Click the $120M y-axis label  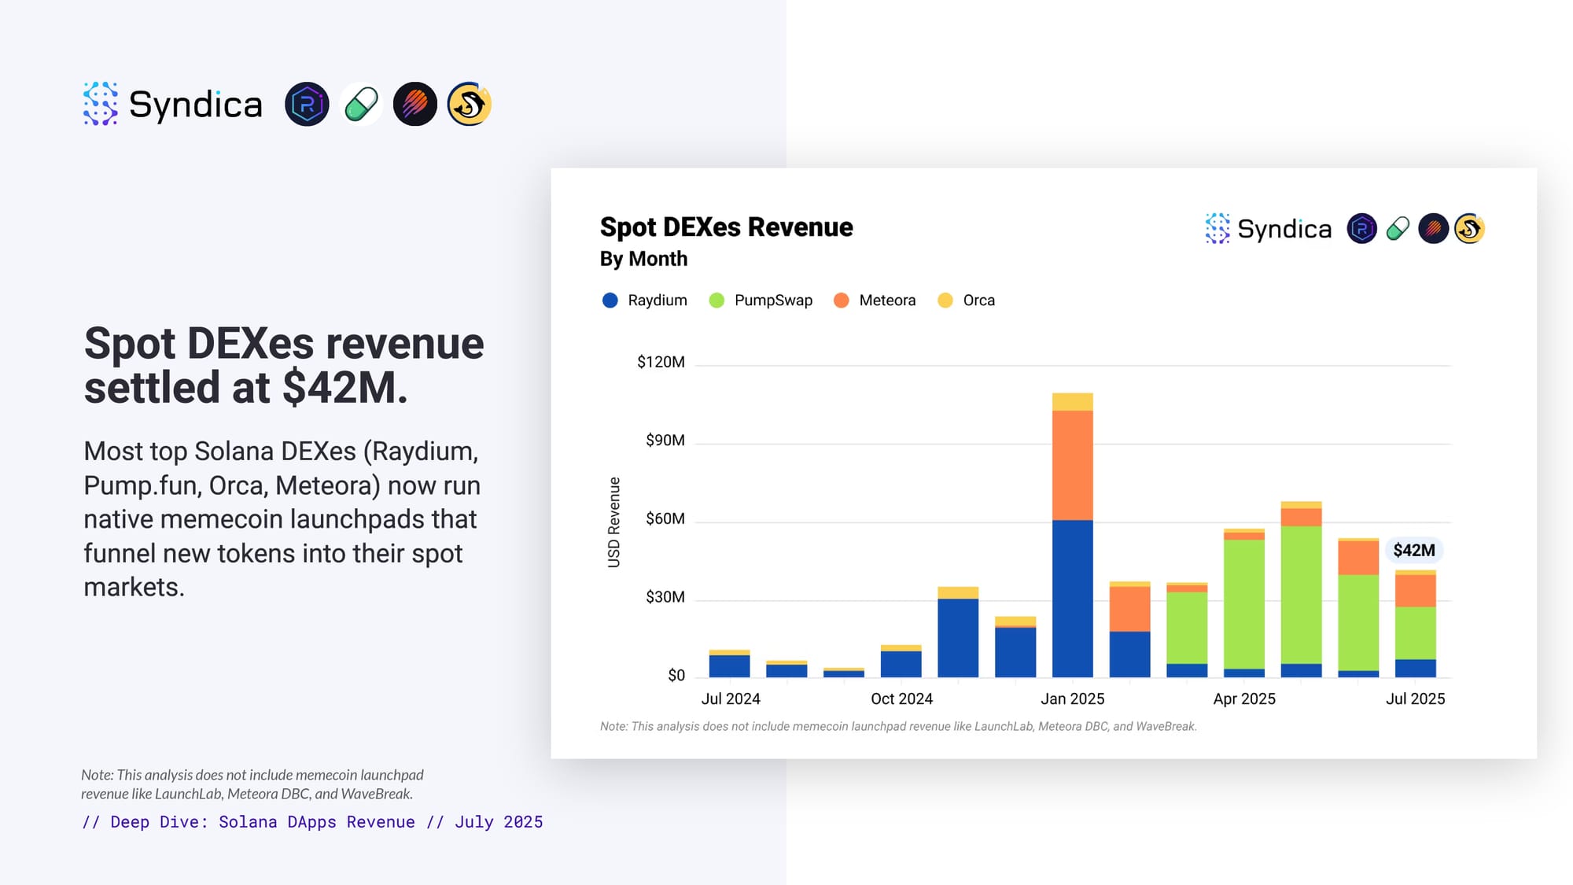661,362
